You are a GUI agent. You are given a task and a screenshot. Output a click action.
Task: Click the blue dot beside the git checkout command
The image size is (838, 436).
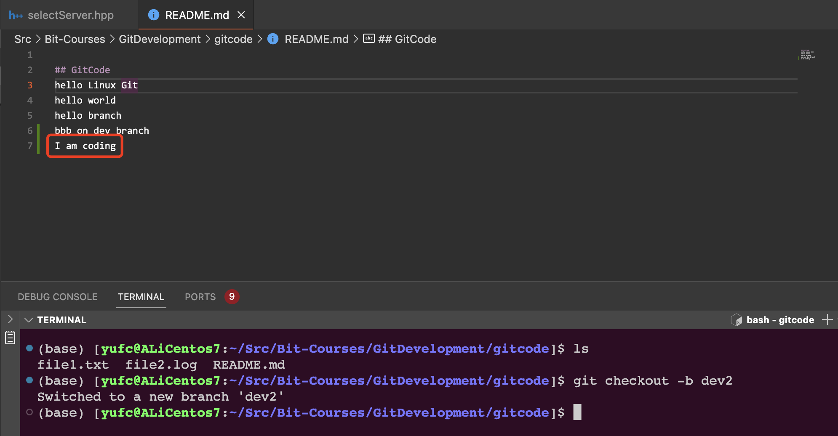click(x=29, y=380)
